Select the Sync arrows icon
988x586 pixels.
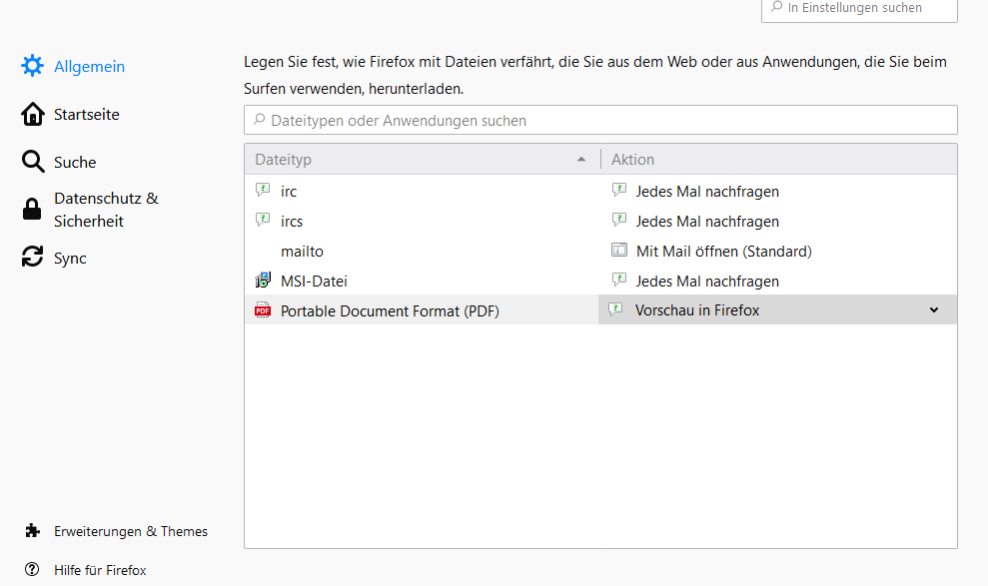31,258
